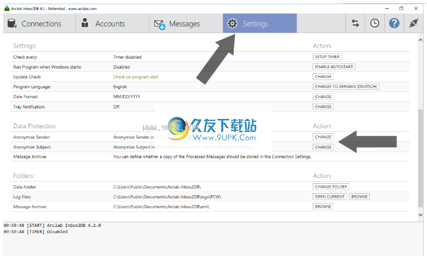The width and height of the screenshot is (427, 258).
Task: Click the 'Data Protection' section heading
Action: 35,126
